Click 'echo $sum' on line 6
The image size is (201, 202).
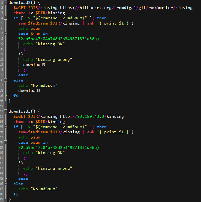(x=29, y=28)
